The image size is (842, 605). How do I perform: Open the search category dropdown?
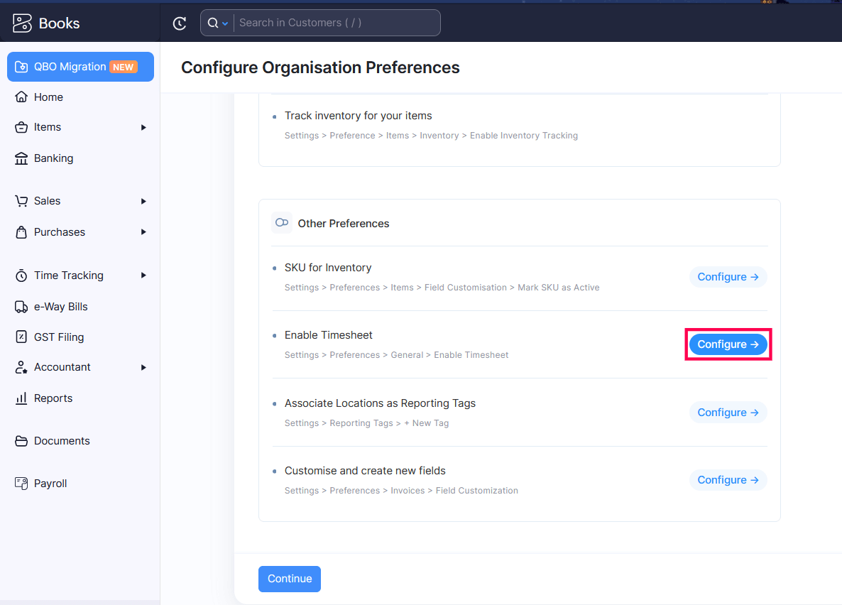217,23
